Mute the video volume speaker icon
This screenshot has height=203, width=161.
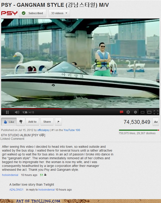(x=17, y=112)
